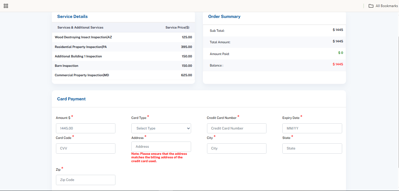Click the Service Price($) column header
This screenshot has height=191, width=399.
pyautogui.click(x=177, y=27)
